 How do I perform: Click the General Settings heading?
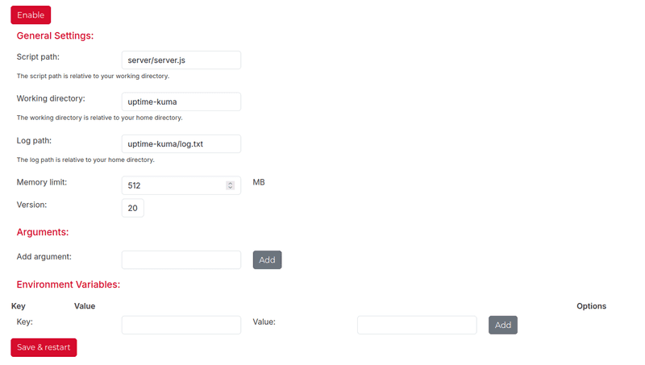pyautogui.click(x=55, y=35)
